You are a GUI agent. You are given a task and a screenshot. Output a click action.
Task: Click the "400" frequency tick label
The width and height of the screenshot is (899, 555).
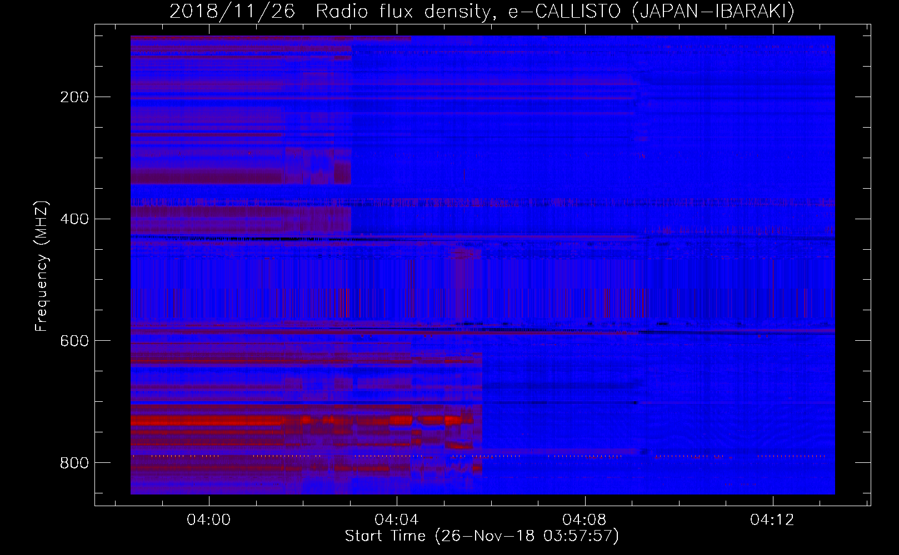(x=74, y=219)
